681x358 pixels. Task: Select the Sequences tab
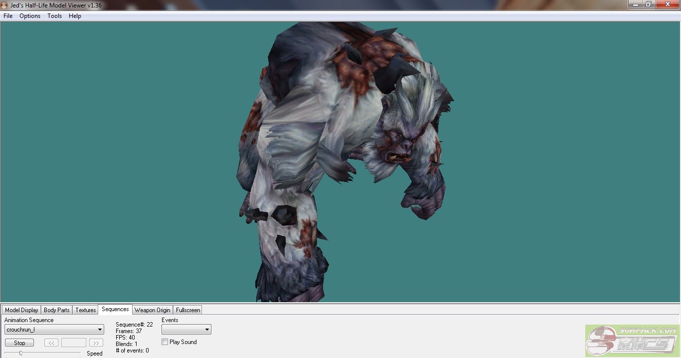click(115, 310)
